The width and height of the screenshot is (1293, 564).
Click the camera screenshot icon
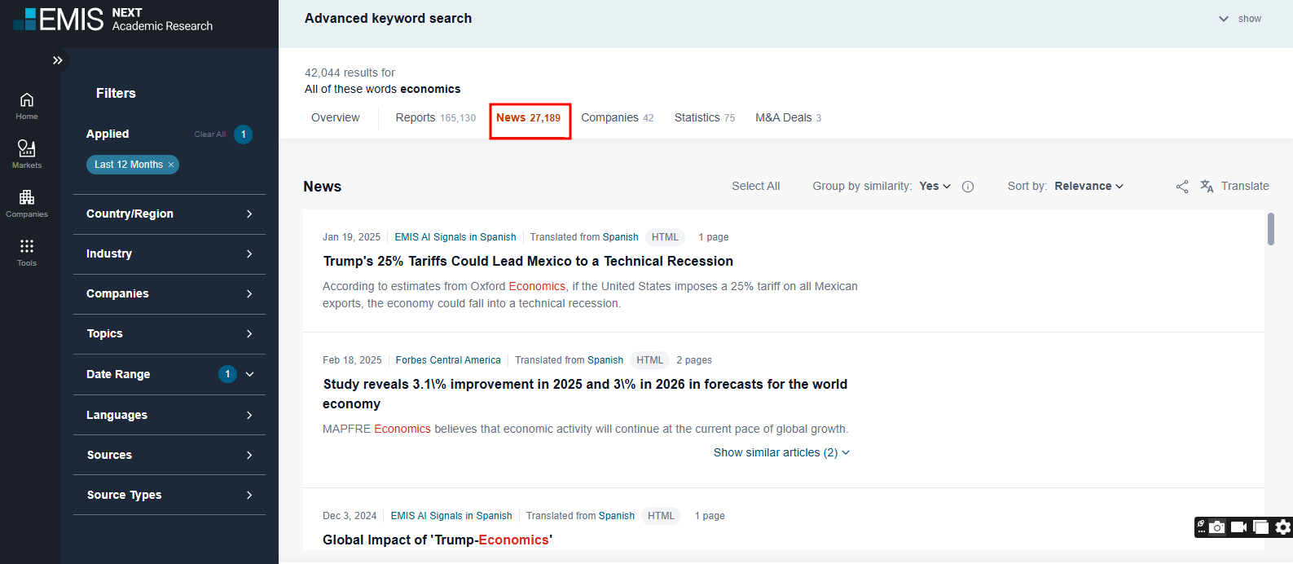[1216, 527]
